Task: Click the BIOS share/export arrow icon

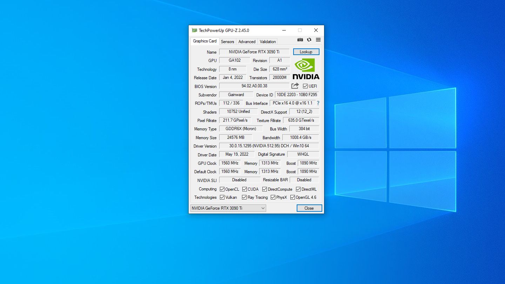Action: [295, 86]
